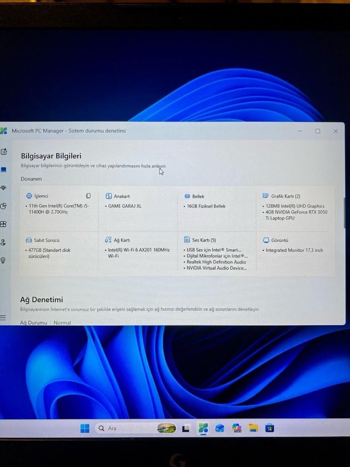The height and width of the screenshot is (467, 350).
Task: Click the Grafik Kartı icon
Action: 266,196
